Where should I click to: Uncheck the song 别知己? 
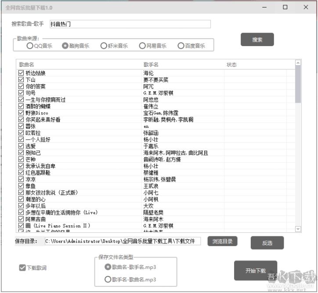click(21, 152)
